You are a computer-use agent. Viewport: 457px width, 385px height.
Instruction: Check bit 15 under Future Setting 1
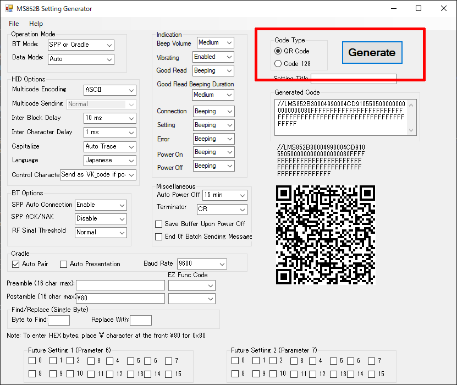pyautogui.click(x=168, y=374)
